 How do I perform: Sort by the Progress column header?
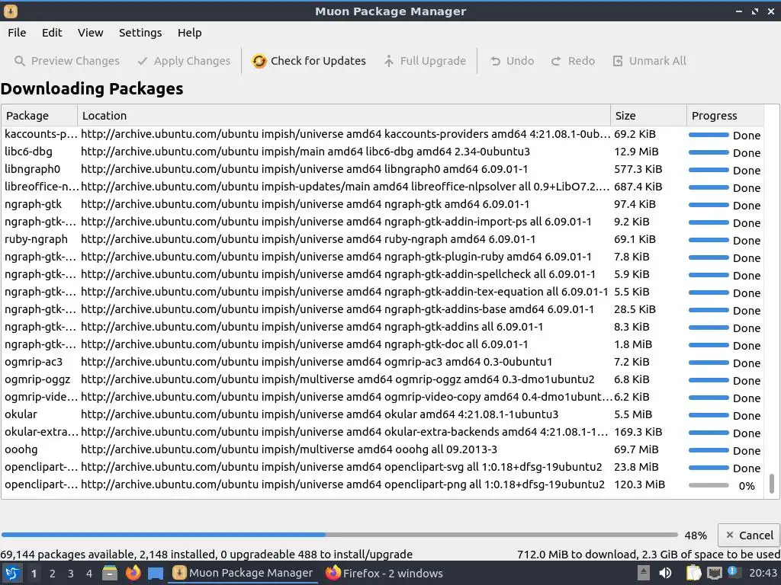point(725,116)
